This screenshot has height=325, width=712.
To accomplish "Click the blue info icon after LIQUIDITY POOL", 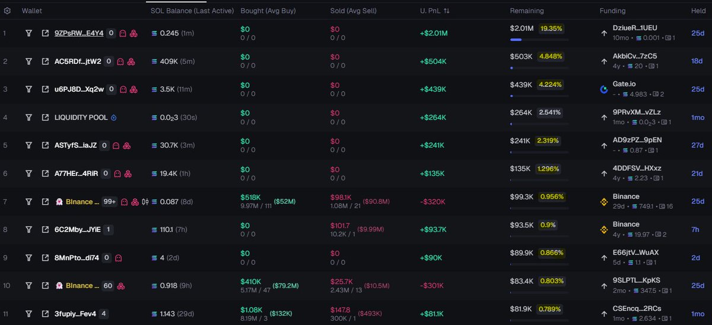I will tap(114, 117).
